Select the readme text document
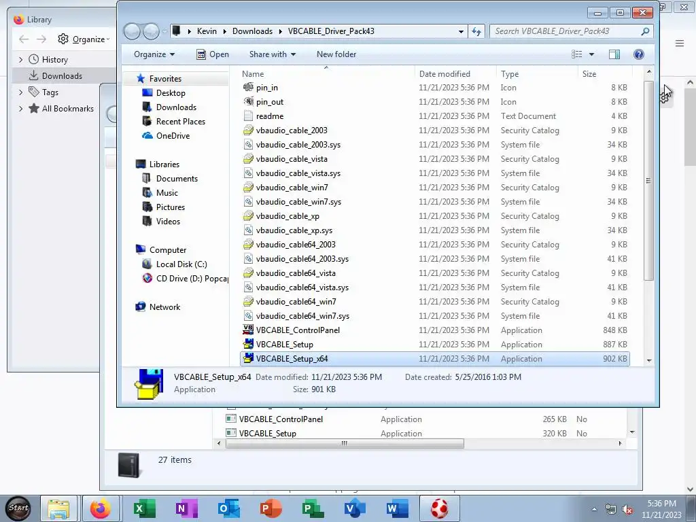Screen dimensions: 696x522 [435, 116]
